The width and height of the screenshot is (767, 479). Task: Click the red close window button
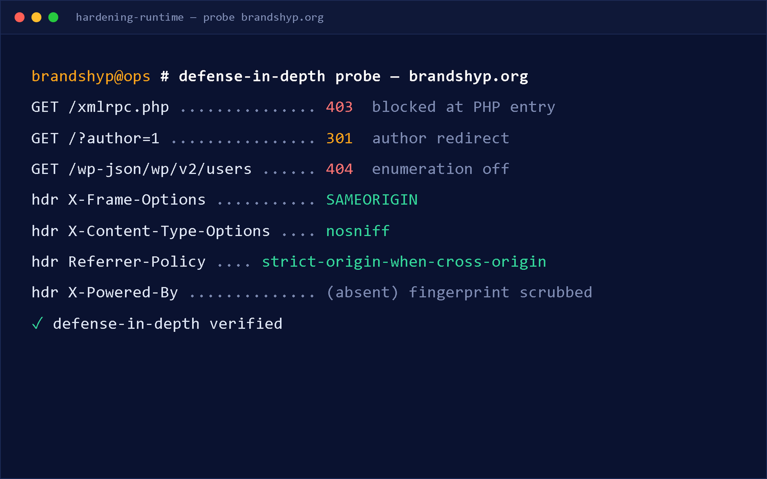coord(20,17)
